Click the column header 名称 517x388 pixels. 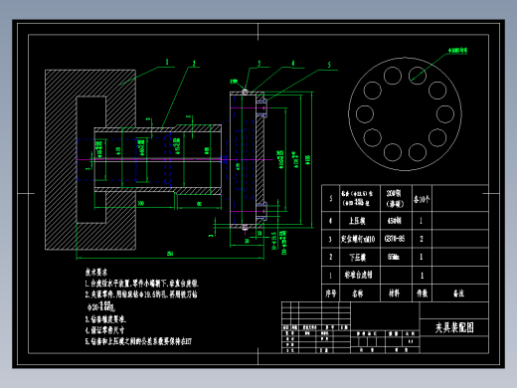357,293
